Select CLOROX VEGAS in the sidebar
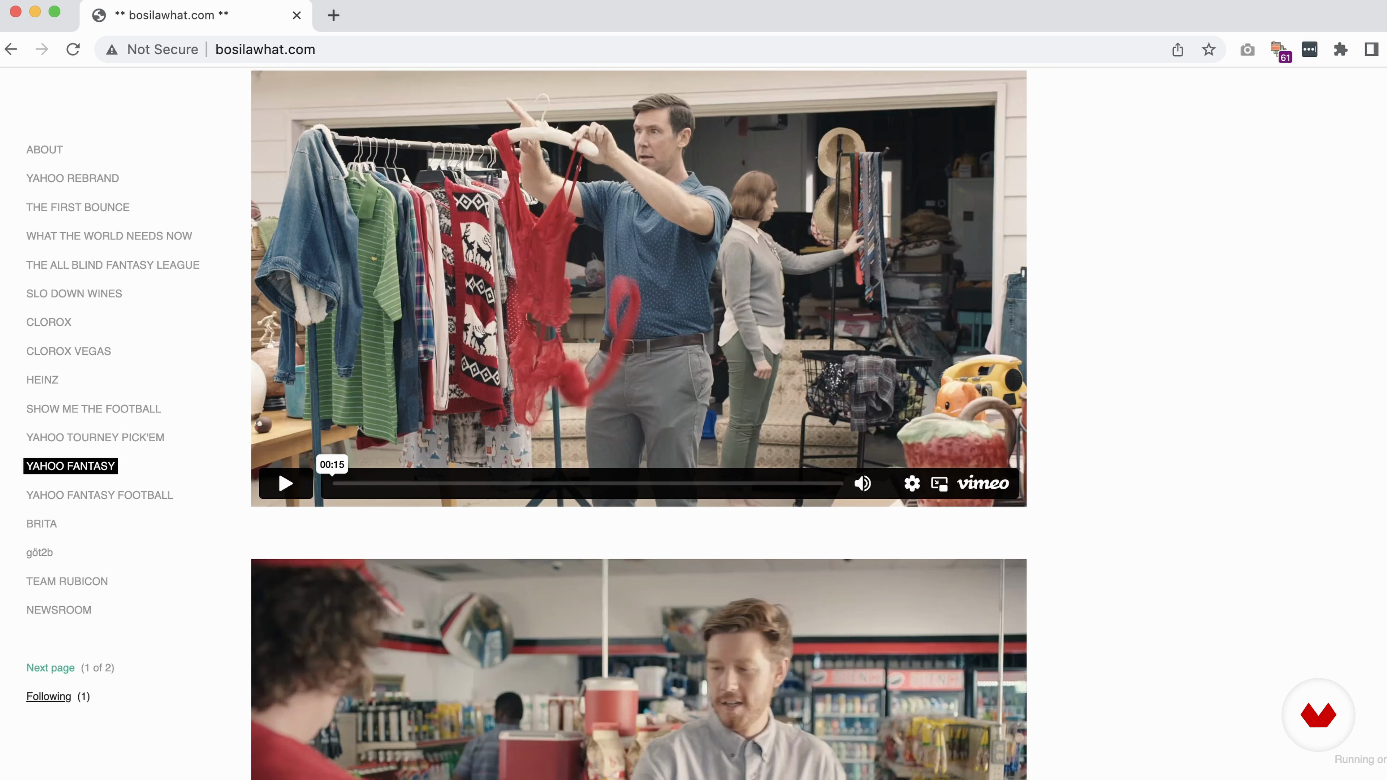Screen dimensions: 1387x780 click(x=68, y=351)
